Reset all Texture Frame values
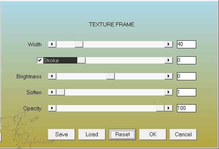Image resolution: width=219 pixels, height=149 pixels. click(123, 134)
